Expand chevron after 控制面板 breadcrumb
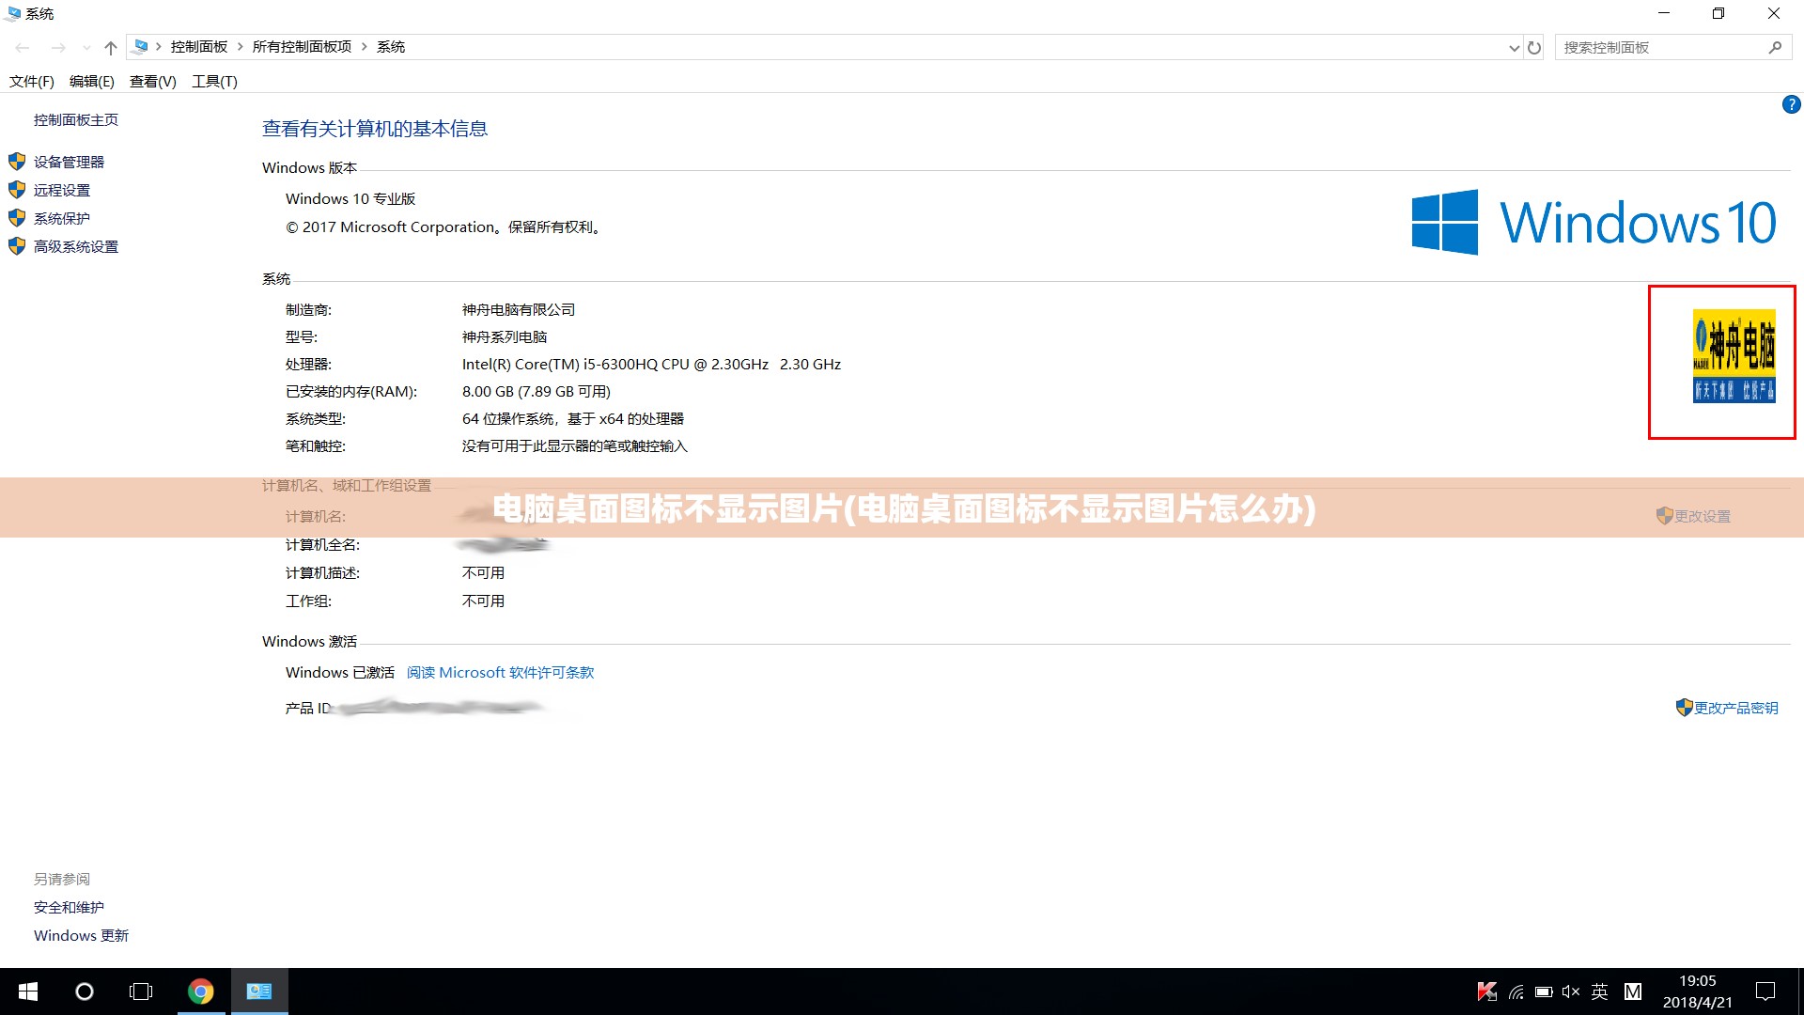1804x1015 pixels. click(x=241, y=47)
